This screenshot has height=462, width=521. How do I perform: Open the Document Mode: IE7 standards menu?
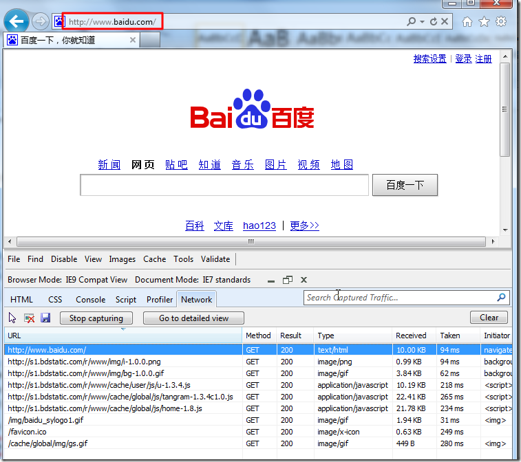(193, 280)
